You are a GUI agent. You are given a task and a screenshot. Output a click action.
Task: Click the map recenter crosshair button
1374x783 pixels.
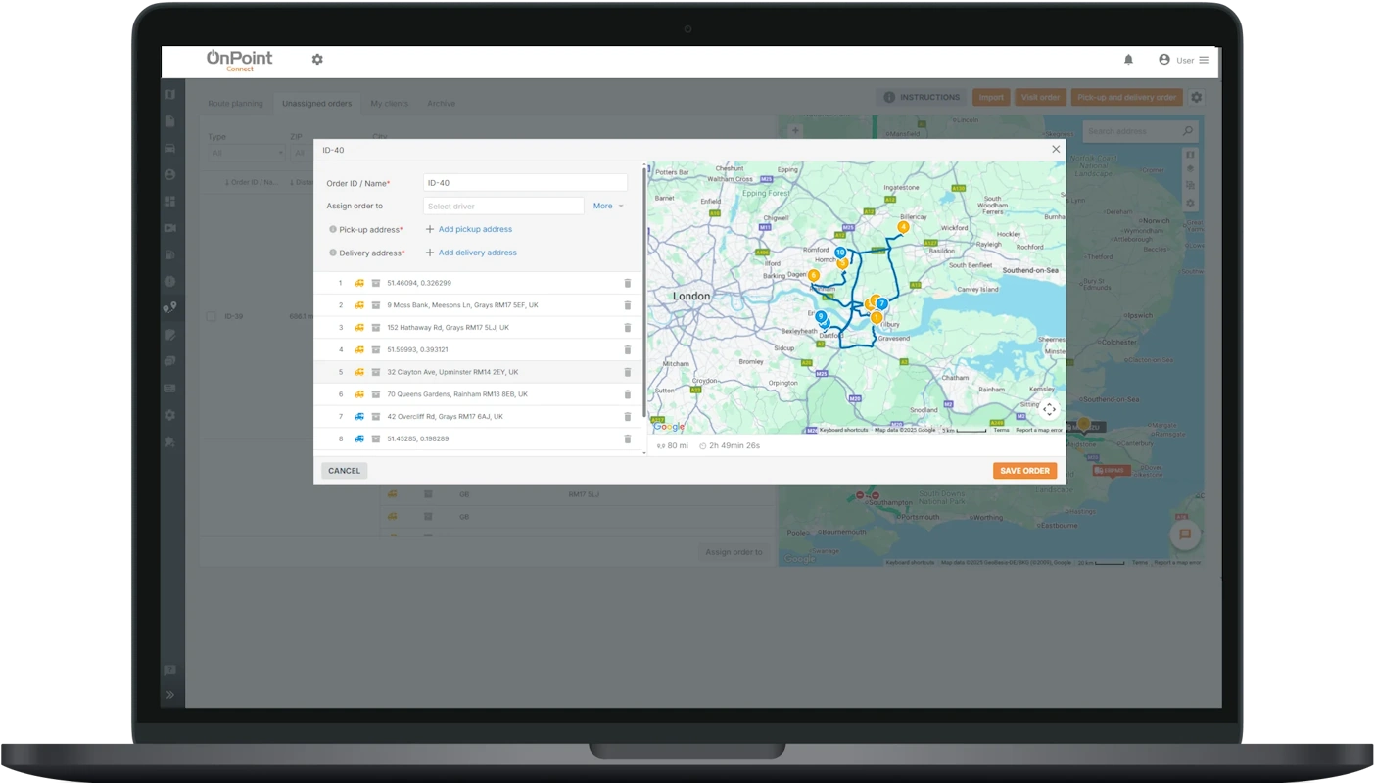(1049, 410)
